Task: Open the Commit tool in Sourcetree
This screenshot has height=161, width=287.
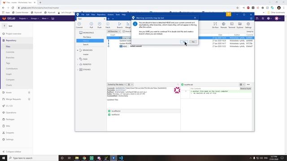Action: point(79,25)
